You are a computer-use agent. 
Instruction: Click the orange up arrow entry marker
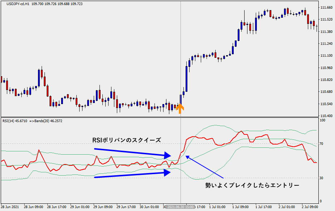pyautogui.click(x=180, y=109)
